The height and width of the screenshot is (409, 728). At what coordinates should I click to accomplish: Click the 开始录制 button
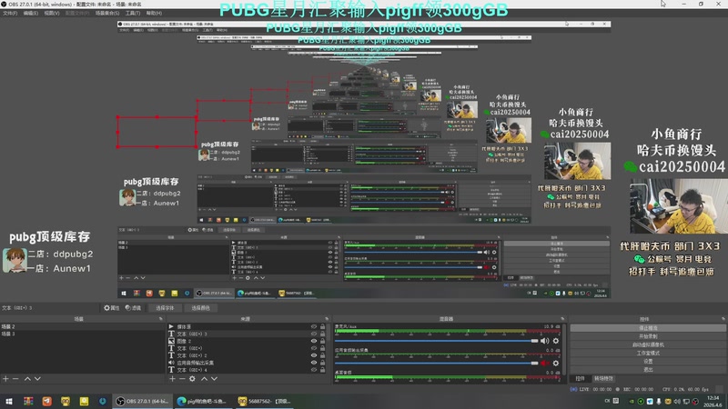pyautogui.click(x=648, y=336)
